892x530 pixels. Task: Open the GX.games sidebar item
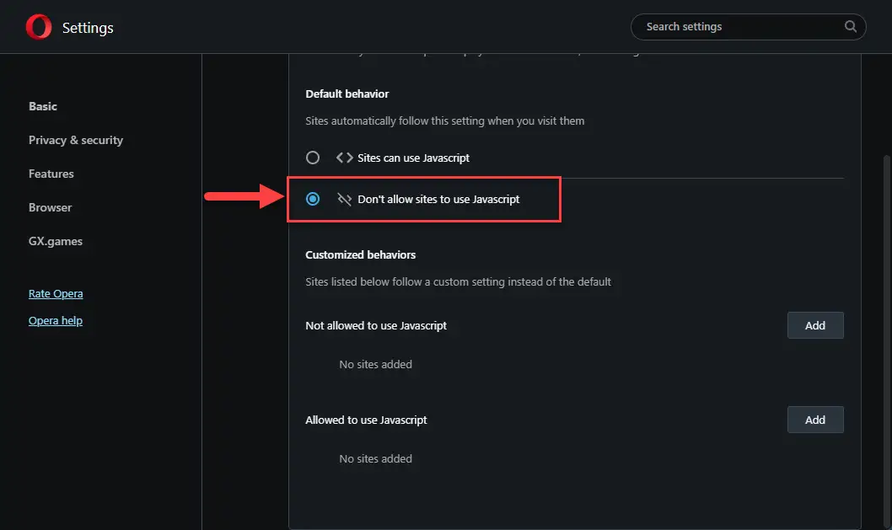click(x=55, y=241)
